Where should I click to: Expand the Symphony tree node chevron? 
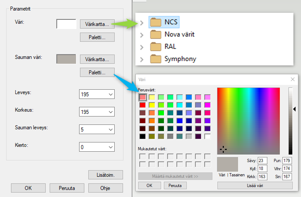(x=141, y=59)
